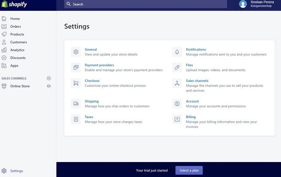Open the Taxes receipt icon
This screenshot has width=281, height=177.
(76, 119)
